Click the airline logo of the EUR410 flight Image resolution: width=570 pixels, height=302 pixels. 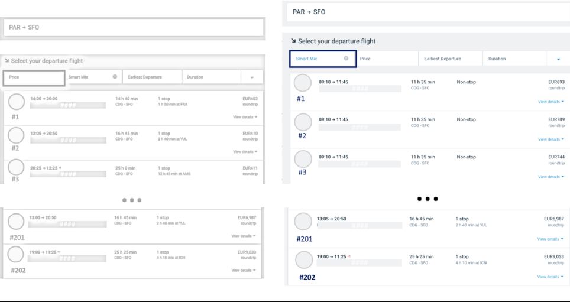(16, 135)
